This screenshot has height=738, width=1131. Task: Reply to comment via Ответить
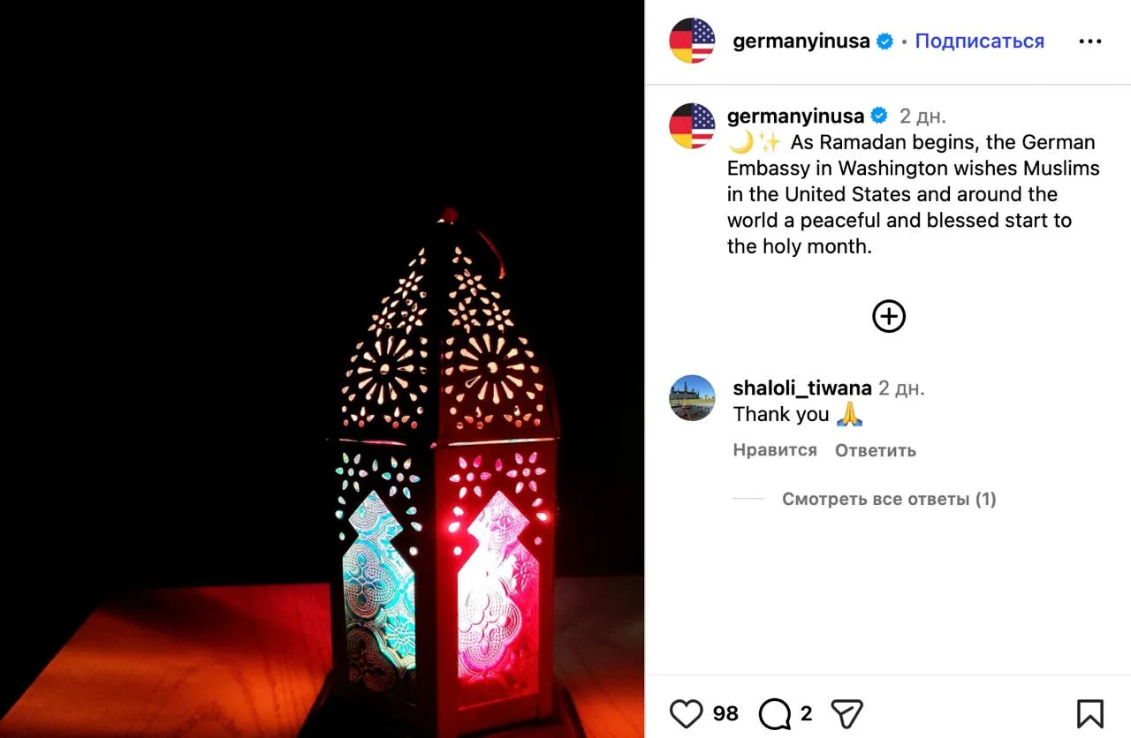click(876, 450)
